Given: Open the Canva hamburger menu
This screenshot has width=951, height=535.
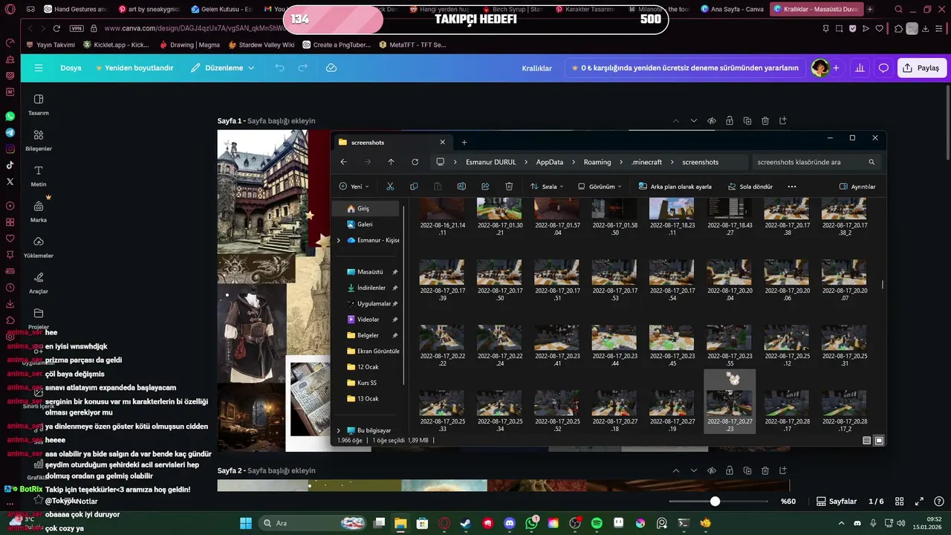Looking at the screenshot, I should click(38, 68).
